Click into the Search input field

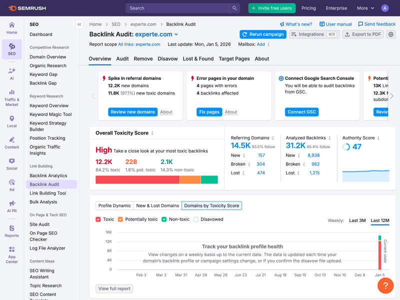(x=177, y=8)
